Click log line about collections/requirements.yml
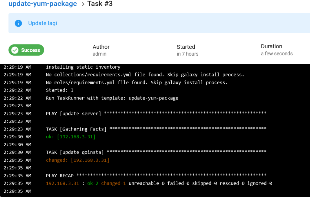The image size is (310, 197). coord(145,75)
